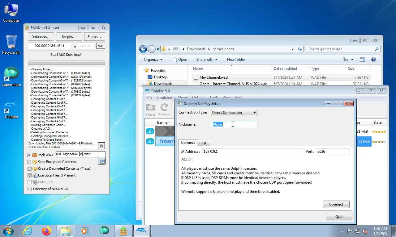
Task: Click the title ID field in NUSD
Action: pos(49,46)
